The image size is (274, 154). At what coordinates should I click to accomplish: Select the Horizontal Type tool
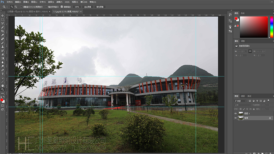click(x=3, y=74)
